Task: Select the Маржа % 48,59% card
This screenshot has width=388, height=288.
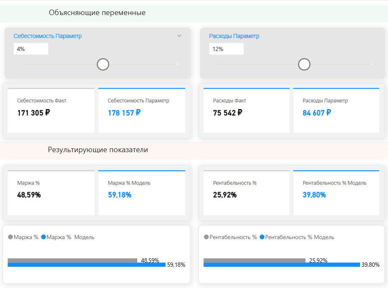Action: pos(51,193)
